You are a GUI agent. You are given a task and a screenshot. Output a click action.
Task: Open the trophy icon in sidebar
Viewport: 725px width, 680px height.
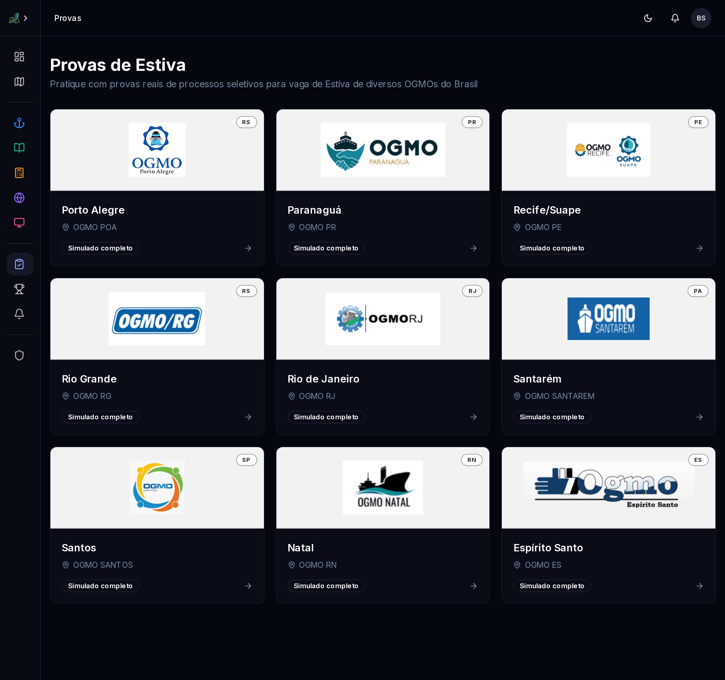click(19, 289)
